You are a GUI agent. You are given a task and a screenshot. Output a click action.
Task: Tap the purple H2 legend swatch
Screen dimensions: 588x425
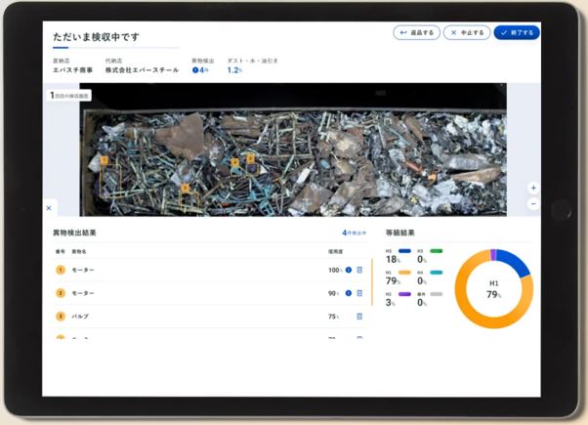point(404,294)
